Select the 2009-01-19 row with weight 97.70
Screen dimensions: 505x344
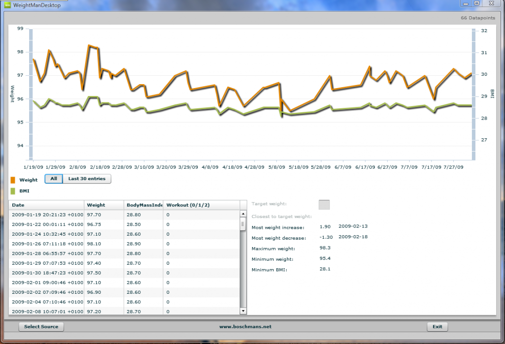(x=125, y=215)
